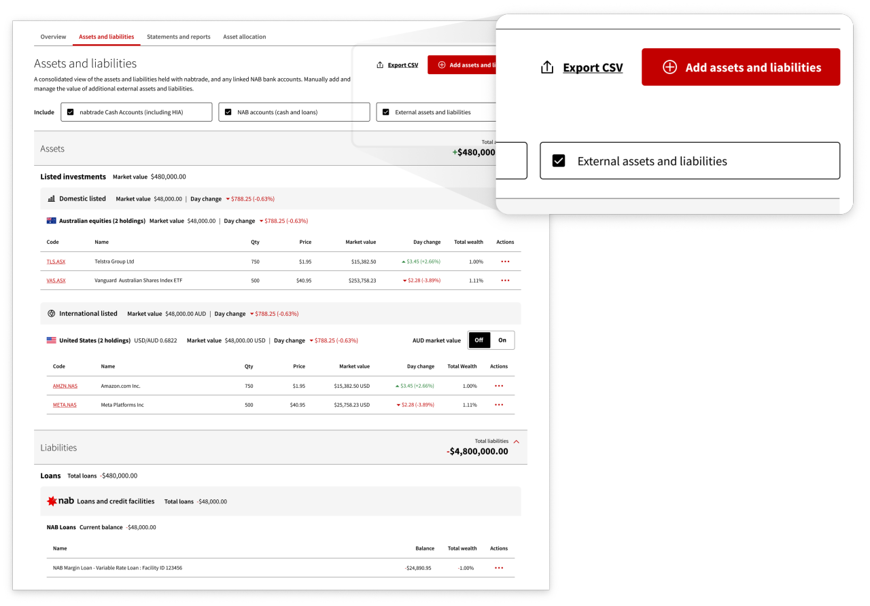Click Export CSV link in magnified callout
Image resolution: width=870 pixels, height=606 pixels.
(x=593, y=67)
